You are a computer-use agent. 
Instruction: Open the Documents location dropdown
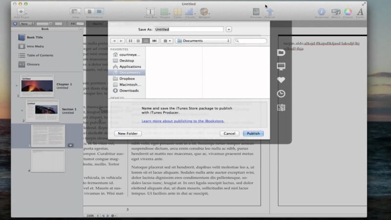tap(203, 41)
